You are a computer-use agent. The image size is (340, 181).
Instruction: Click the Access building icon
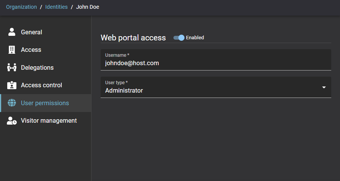pyautogui.click(x=12, y=50)
